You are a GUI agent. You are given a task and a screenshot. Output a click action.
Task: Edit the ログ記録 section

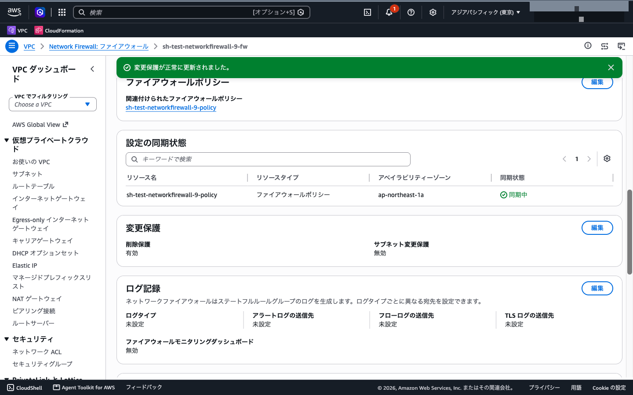tap(597, 288)
